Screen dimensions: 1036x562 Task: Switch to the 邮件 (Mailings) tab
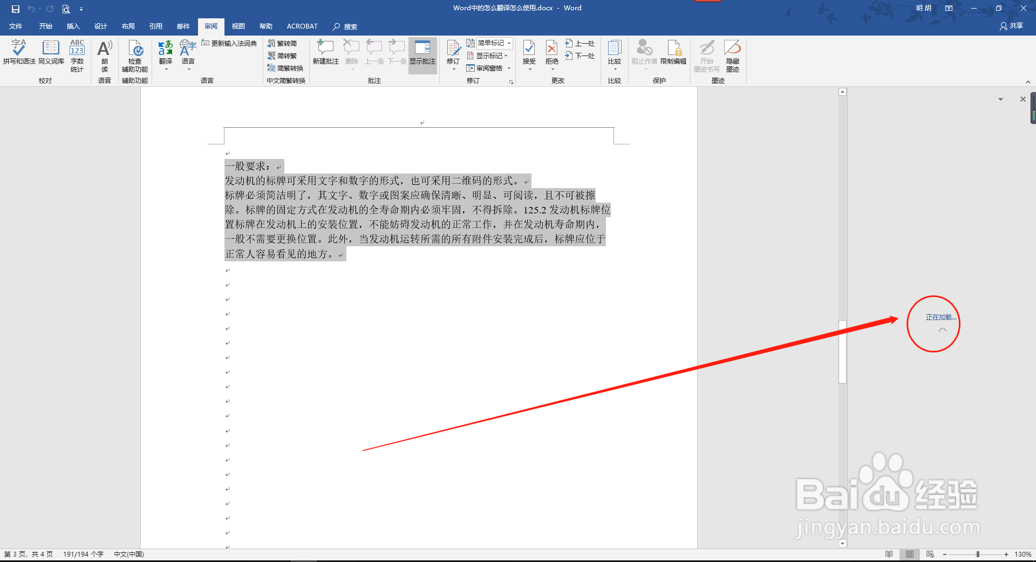(x=183, y=26)
